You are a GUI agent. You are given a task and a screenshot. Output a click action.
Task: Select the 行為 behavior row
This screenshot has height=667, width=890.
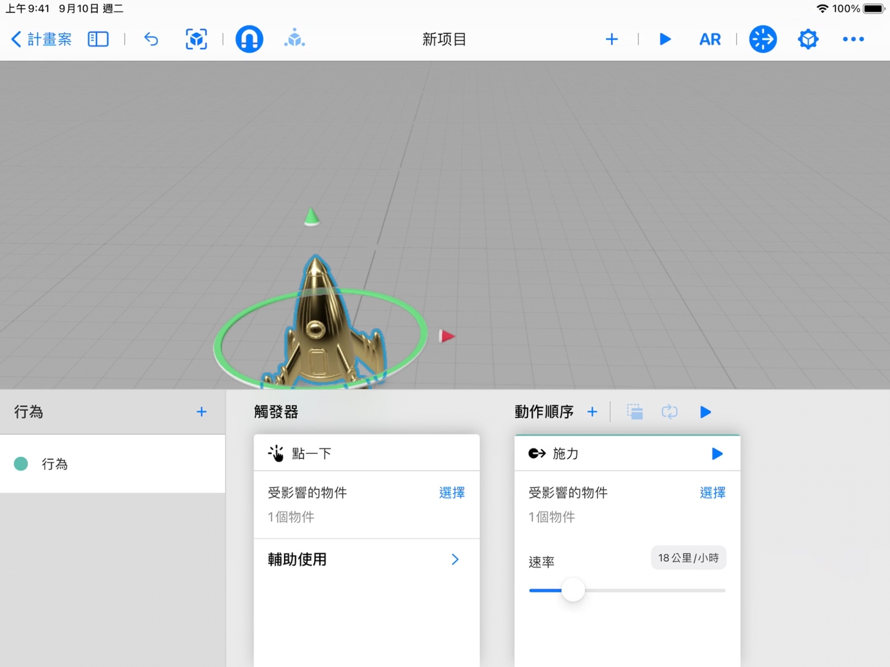[113, 464]
